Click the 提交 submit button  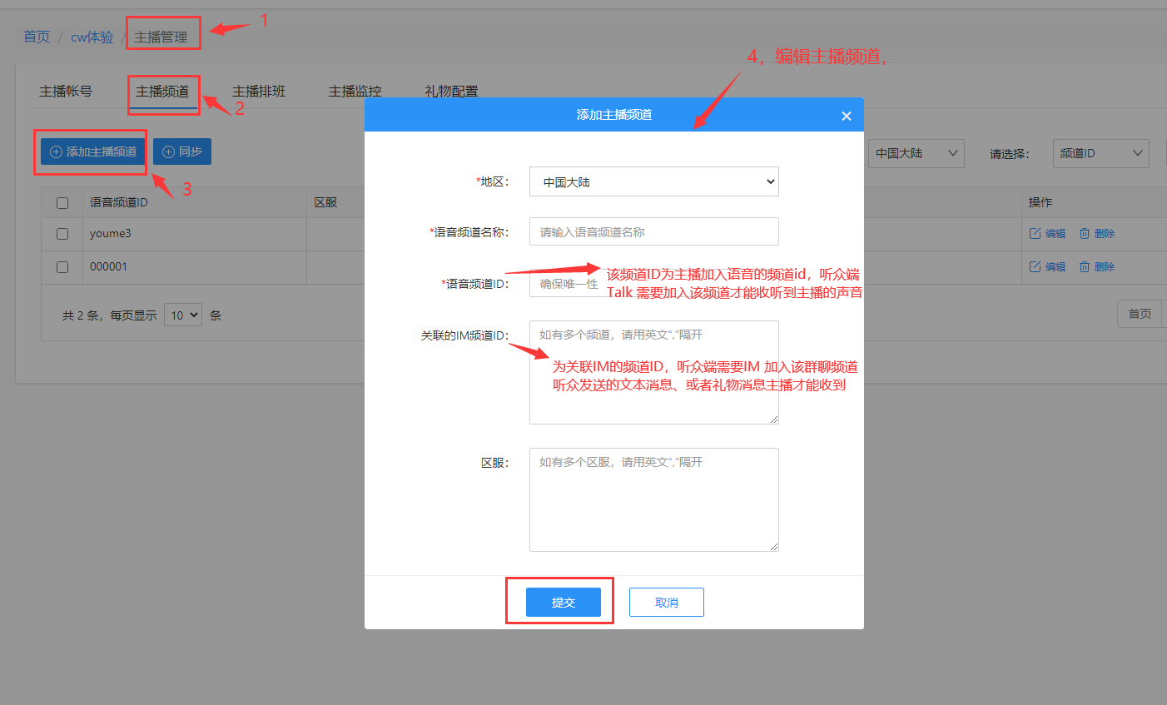point(564,603)
